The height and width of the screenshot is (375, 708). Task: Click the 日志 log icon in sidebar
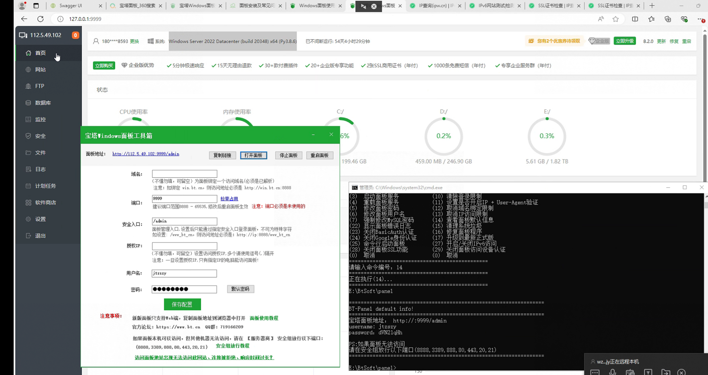28,169
